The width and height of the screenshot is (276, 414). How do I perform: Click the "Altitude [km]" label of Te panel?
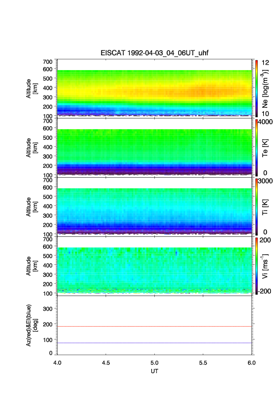(x=32, y=148)
